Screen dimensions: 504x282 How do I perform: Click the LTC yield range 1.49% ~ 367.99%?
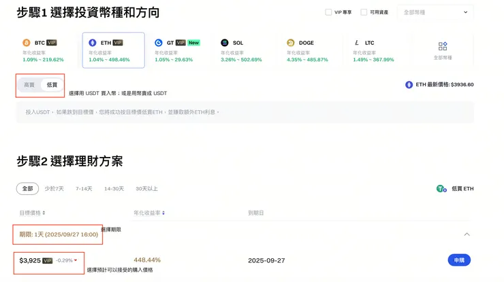[x=373, y=60]
